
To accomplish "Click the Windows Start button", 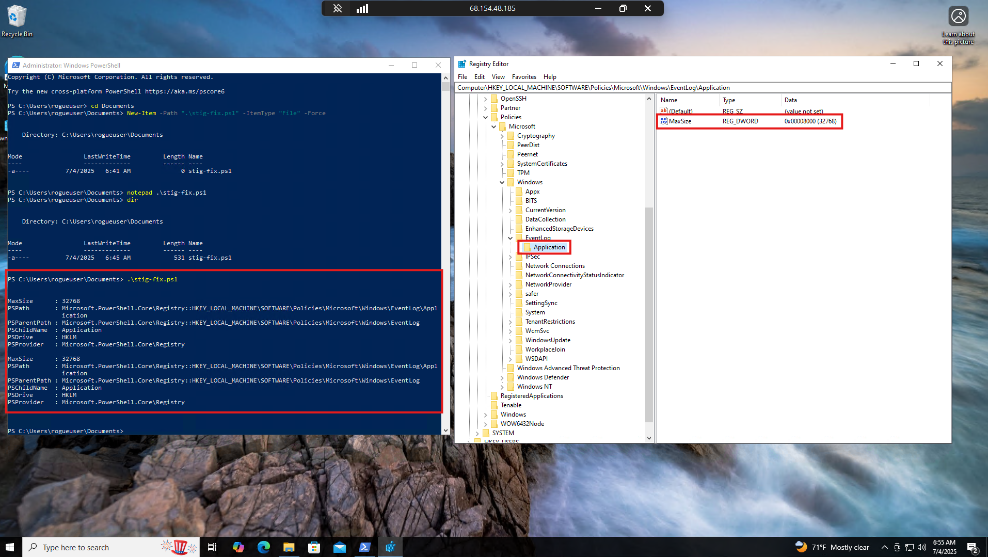I will tap(10, 547).
